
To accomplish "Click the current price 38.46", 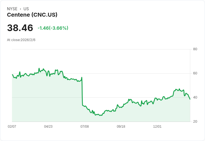I will pyautogui.click(x=20, y=28).
